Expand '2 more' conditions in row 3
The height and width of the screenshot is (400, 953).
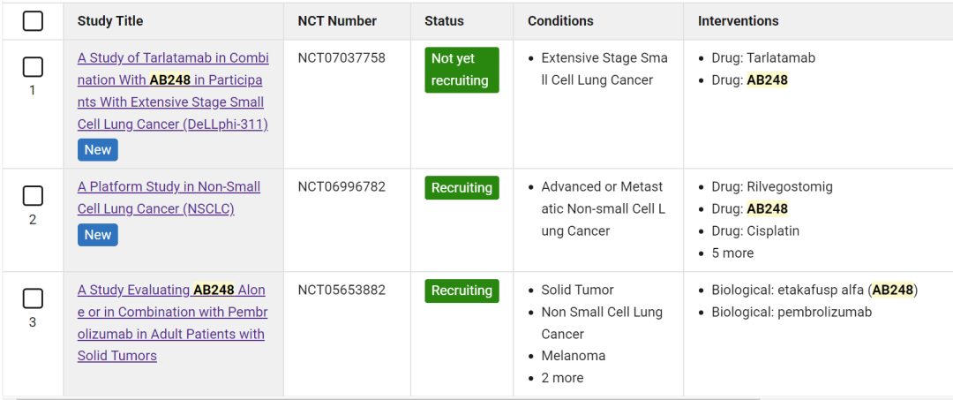pyautogui.click(x=562, y=378)
